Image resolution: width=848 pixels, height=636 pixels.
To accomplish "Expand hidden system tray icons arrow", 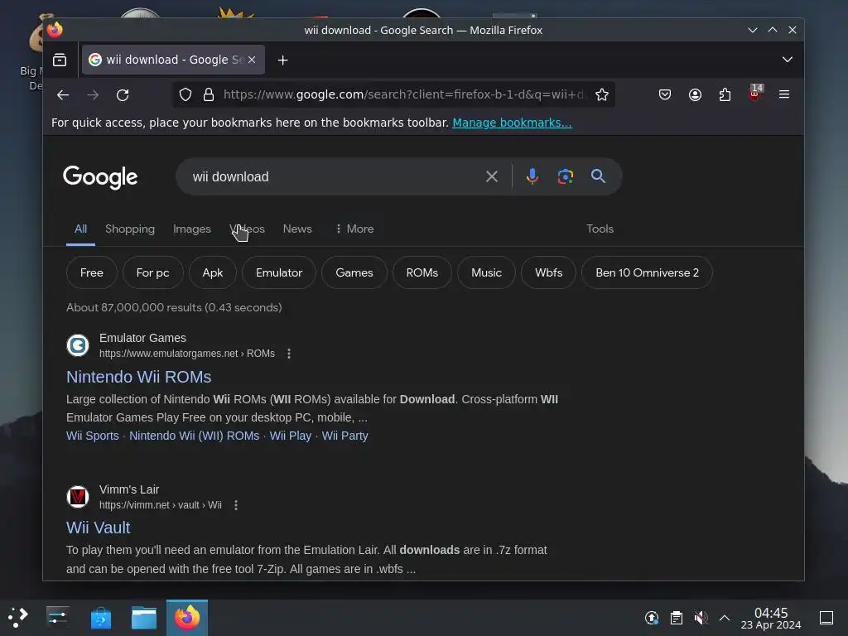I will tap(725, 618).
